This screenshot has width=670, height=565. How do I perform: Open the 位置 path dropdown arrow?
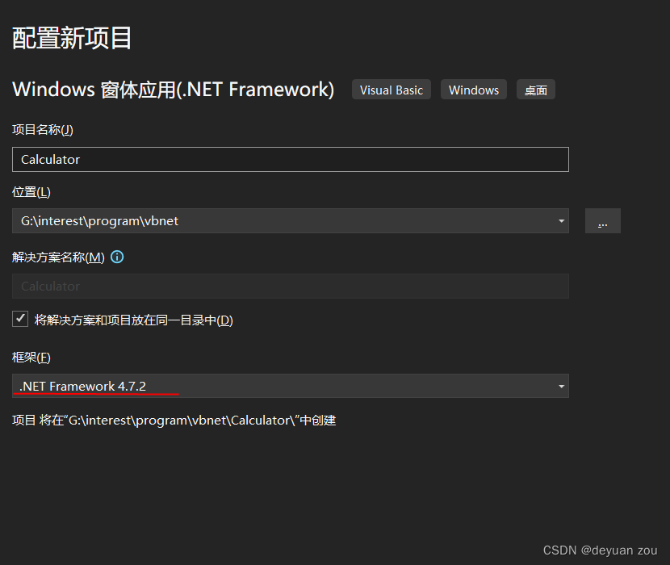coord(560,220)
